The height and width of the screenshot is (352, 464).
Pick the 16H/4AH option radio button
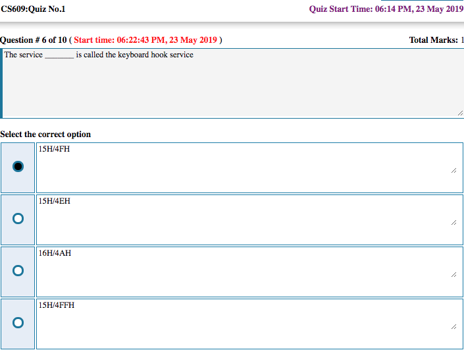tap(18, 270)
